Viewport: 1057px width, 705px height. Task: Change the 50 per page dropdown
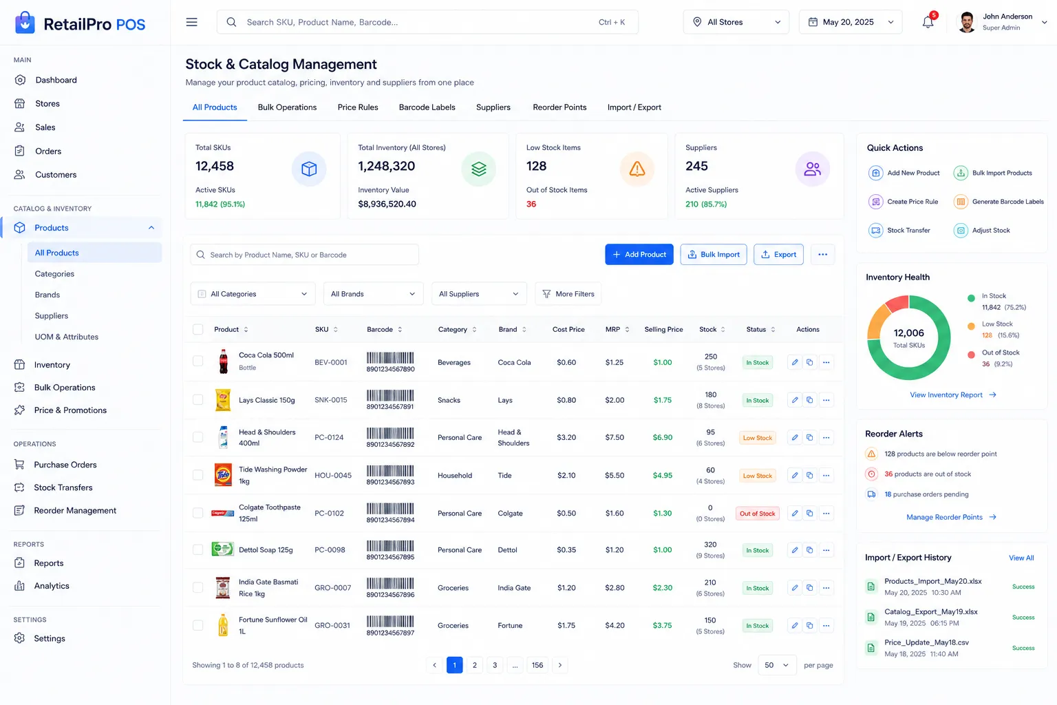[x=778, y=665]
